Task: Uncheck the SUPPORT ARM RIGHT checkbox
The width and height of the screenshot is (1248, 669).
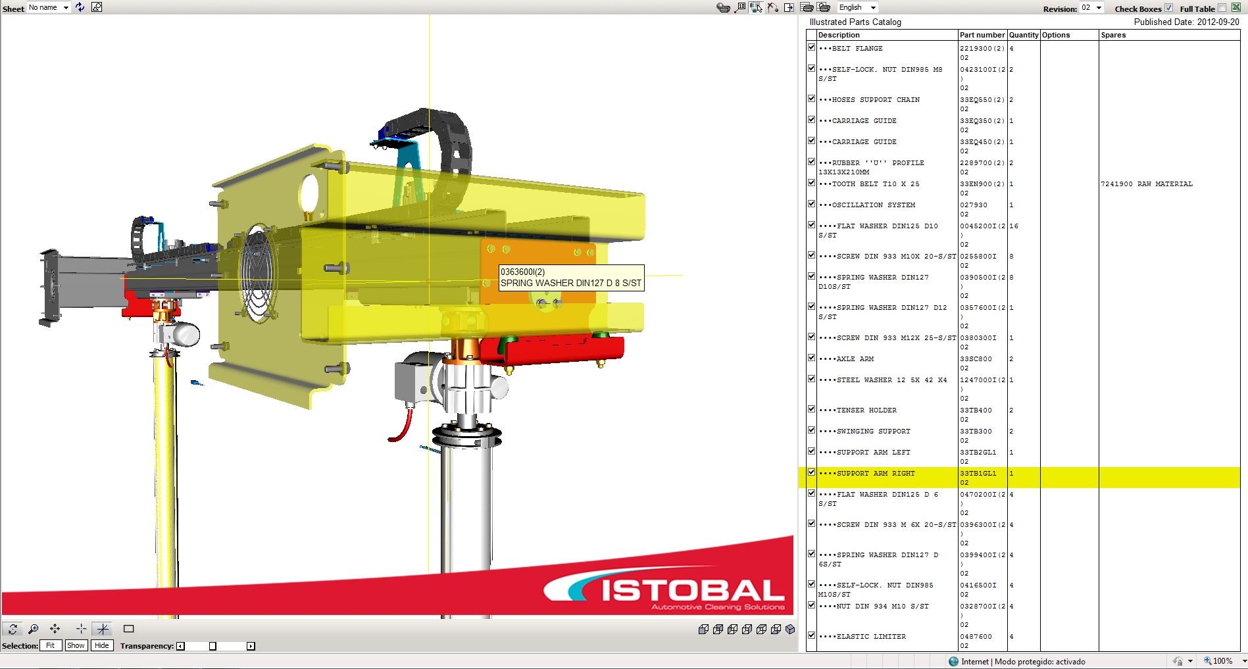Action: [811, 472]
